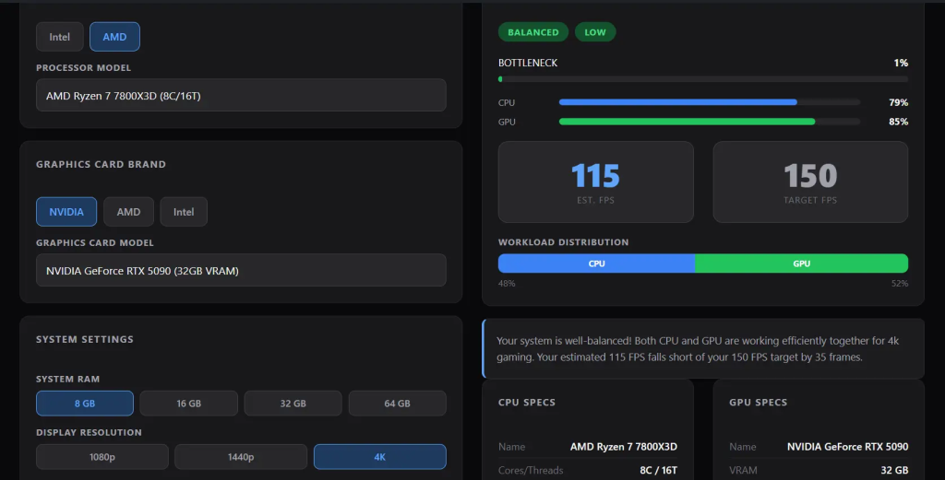Click the bottleneck progress bar
Screen dimensions: 945x480
[x=703, y=79]
